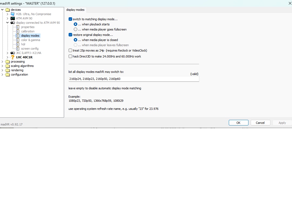This screenshot has width=292, height=221.
Task: Collapse the devices tree node
Action: coord(2,10)
